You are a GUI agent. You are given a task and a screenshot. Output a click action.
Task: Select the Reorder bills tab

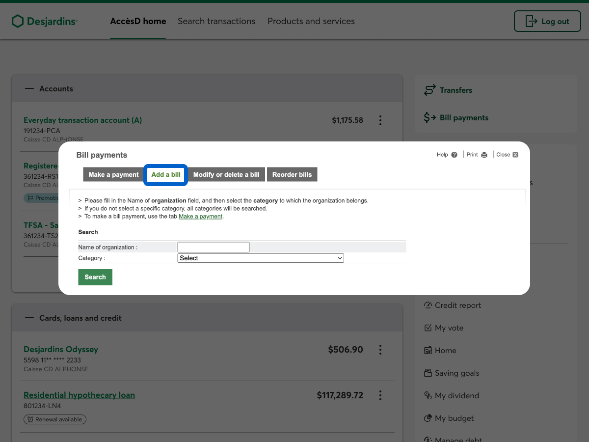pyautogui.click(x=292, y=175)
